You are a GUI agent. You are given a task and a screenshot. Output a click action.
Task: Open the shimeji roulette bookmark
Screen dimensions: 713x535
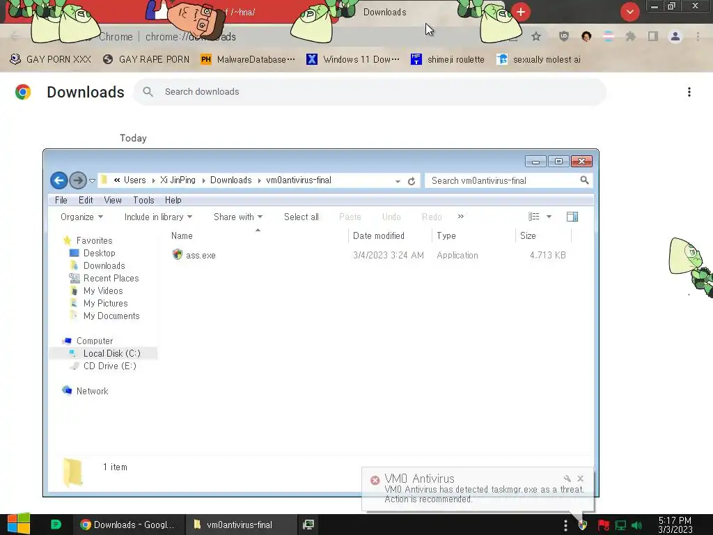pos(448,59)
